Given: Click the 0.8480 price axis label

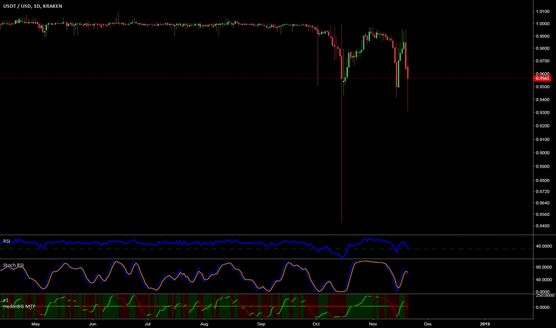Looking at the screenshot, I should 543,225.
